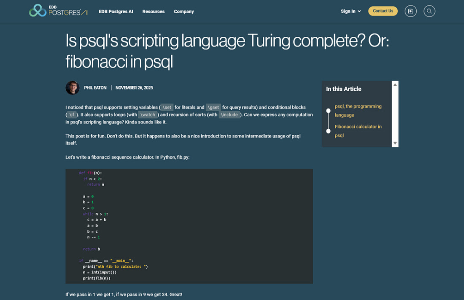Click the November 26, 2025 date
This screenshot has height=300, width=464.
click(134, 88)
